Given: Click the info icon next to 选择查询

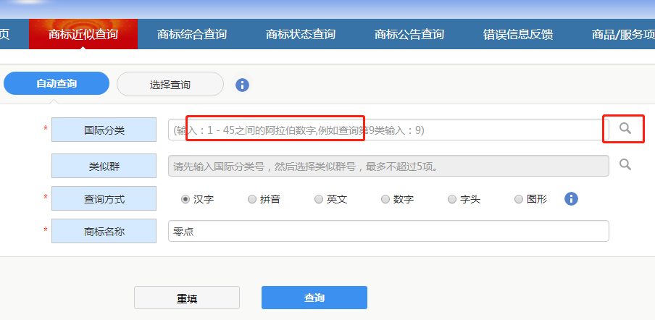Looking at the screenshot, I should click(x=242, y=85).
